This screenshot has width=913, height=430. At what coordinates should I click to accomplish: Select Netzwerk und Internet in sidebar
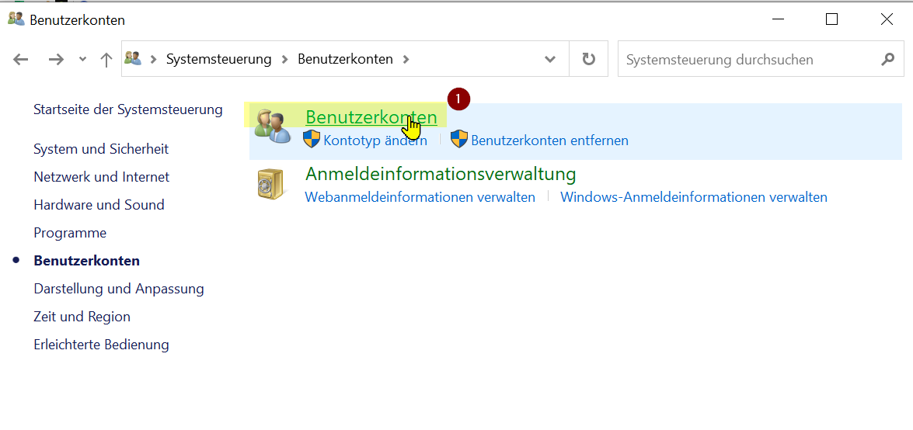101,177
